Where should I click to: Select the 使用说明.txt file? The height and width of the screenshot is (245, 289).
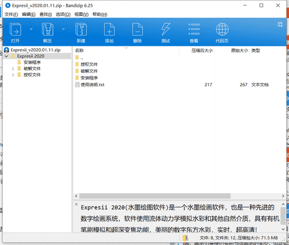click(x=93, y=85)
